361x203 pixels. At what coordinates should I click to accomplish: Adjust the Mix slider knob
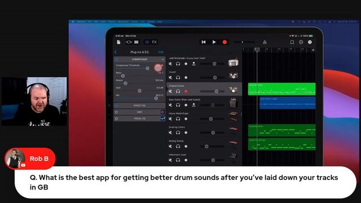pos(156,98)
